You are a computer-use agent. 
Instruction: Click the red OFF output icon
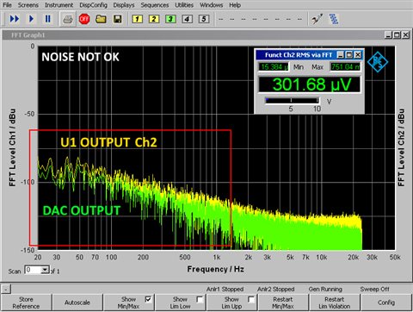(84, 19)
